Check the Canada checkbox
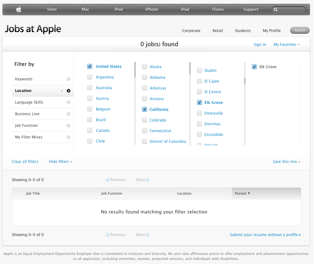The width and height of the screenshot is (314, 264). click(90, 130)
